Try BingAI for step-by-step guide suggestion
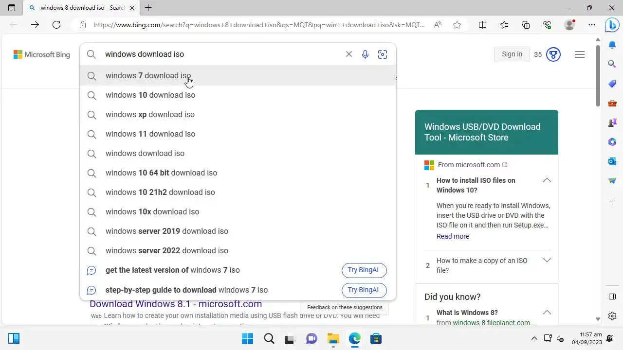 [x=364, y=290]
